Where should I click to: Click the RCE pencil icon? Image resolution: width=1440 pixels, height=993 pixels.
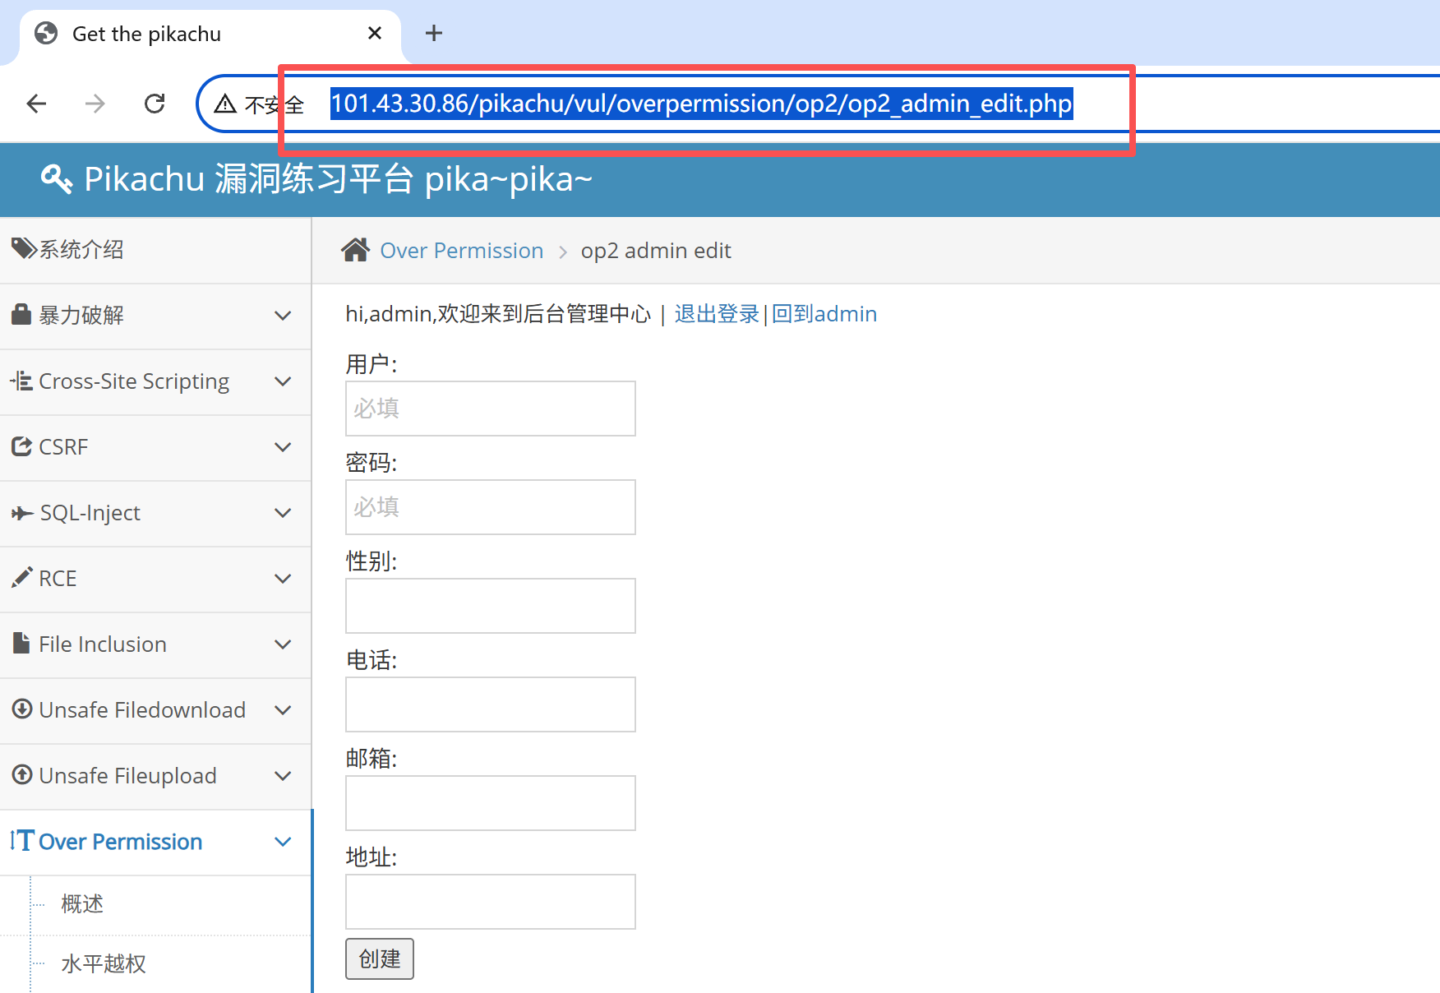(22, 578)
